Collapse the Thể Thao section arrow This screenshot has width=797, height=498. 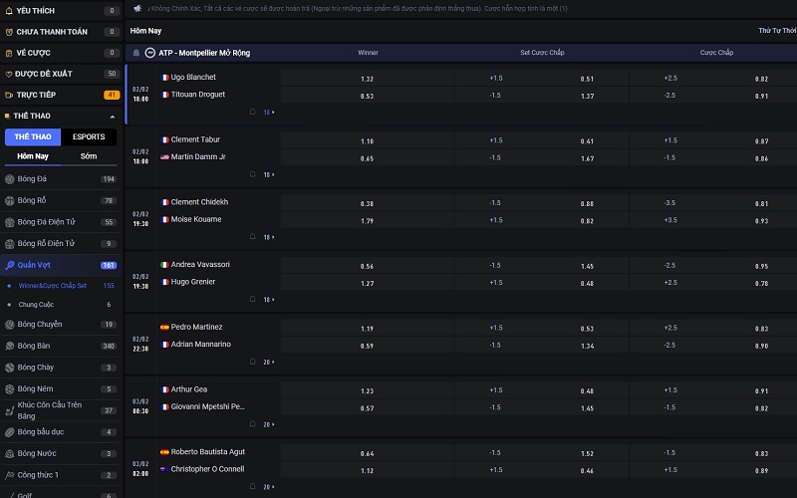pyautogui.click(x=112, y=117)
